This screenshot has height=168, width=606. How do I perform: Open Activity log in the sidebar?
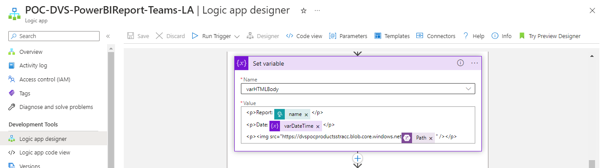33,65
